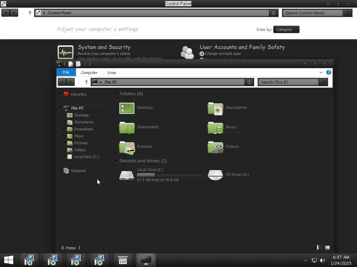Screen dimensions: 357x267
Task: Open the Downloads folder icon in Folders
Action: click(x=127, y=128)
